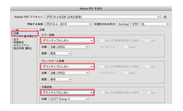Open color image downsampling dropdown
The image size is (183, 111).
pyautogui.click(x=67, y=40)
